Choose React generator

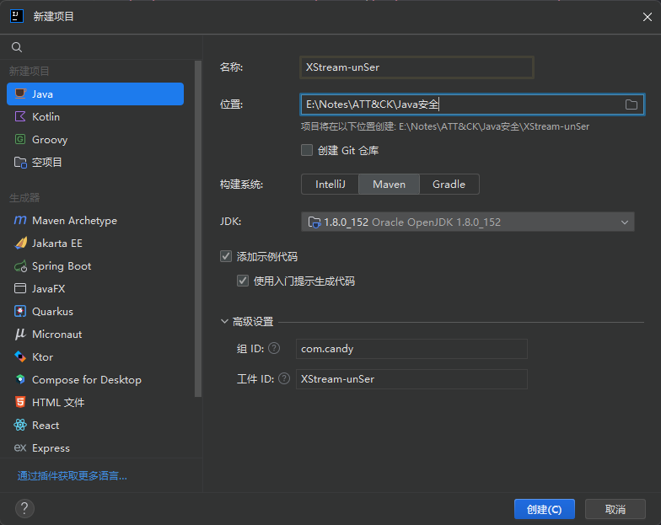pyautogui.click(x=95, y=425)
